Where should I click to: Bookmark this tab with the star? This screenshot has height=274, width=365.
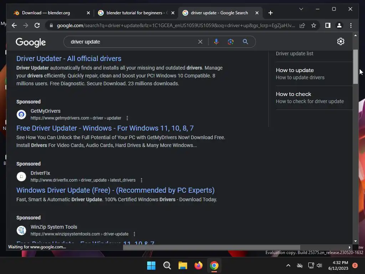tap(314, 25)
